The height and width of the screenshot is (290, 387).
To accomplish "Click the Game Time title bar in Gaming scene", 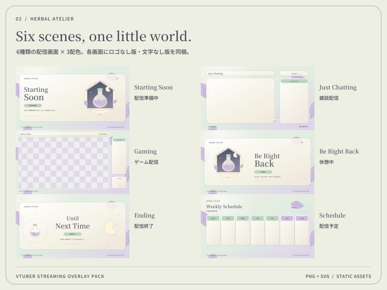I will tap(63, 134).
